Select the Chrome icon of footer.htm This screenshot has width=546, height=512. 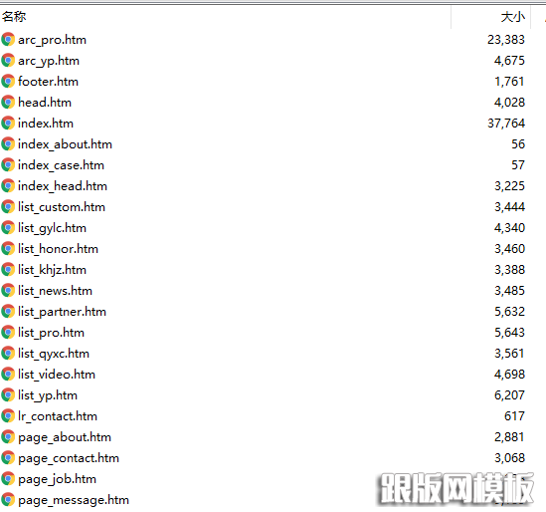(x=8, y=82)
